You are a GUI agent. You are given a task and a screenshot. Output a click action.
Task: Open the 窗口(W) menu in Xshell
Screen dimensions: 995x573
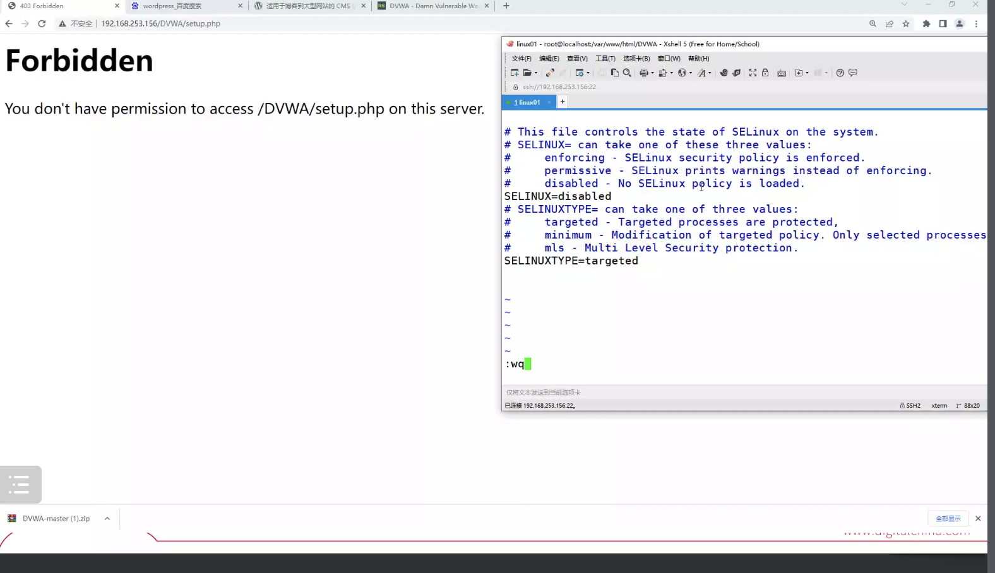(x=669, y=59)
